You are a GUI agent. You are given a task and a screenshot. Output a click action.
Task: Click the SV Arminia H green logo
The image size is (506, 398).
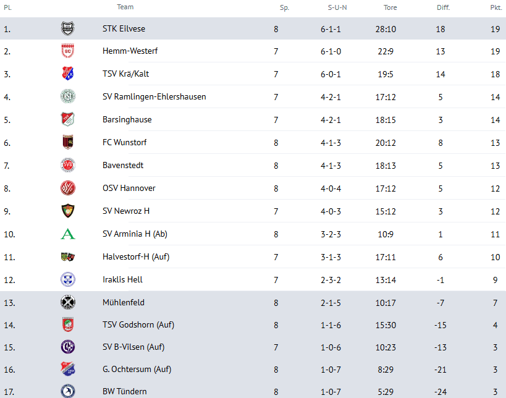tap(67, 234)
